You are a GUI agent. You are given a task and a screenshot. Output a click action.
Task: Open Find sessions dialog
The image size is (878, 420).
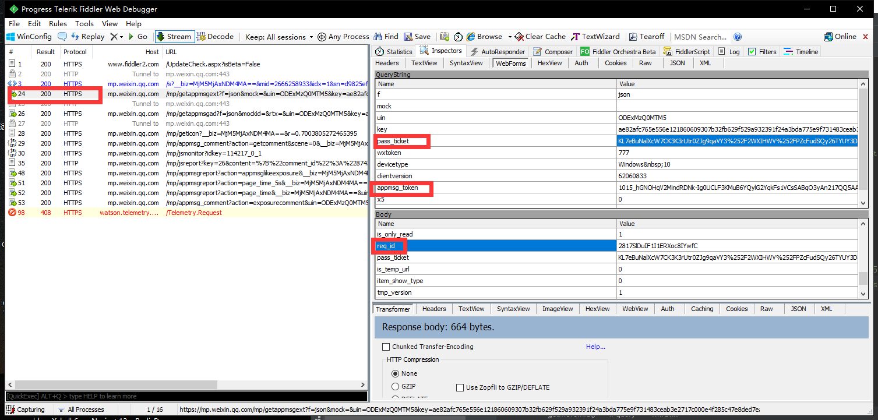pyautogui.click(x=386, y=37)
